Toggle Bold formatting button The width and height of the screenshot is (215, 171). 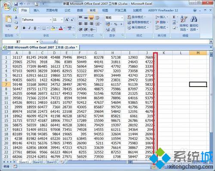[x=24, y=28]
